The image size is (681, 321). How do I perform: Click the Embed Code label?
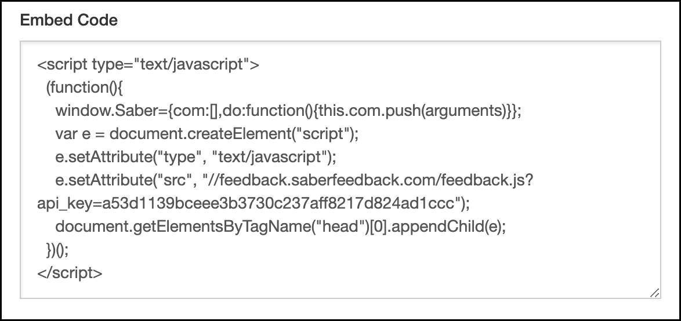[x=68, y=20]
